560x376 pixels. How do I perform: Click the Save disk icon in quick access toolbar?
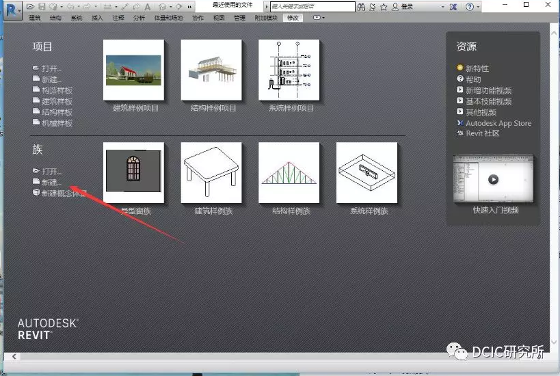(x=42, y=6)
